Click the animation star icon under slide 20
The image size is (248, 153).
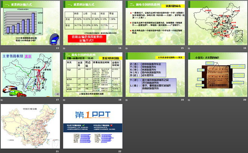tap(189, 100)
